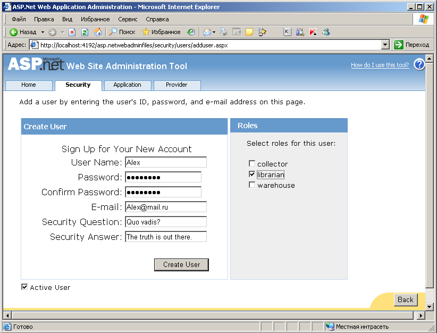This screenshot has height=333, width=437.
Task: Open the Справка menu
Action: (157, 19)
